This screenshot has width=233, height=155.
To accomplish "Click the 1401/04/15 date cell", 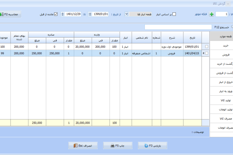I will 193,53.
